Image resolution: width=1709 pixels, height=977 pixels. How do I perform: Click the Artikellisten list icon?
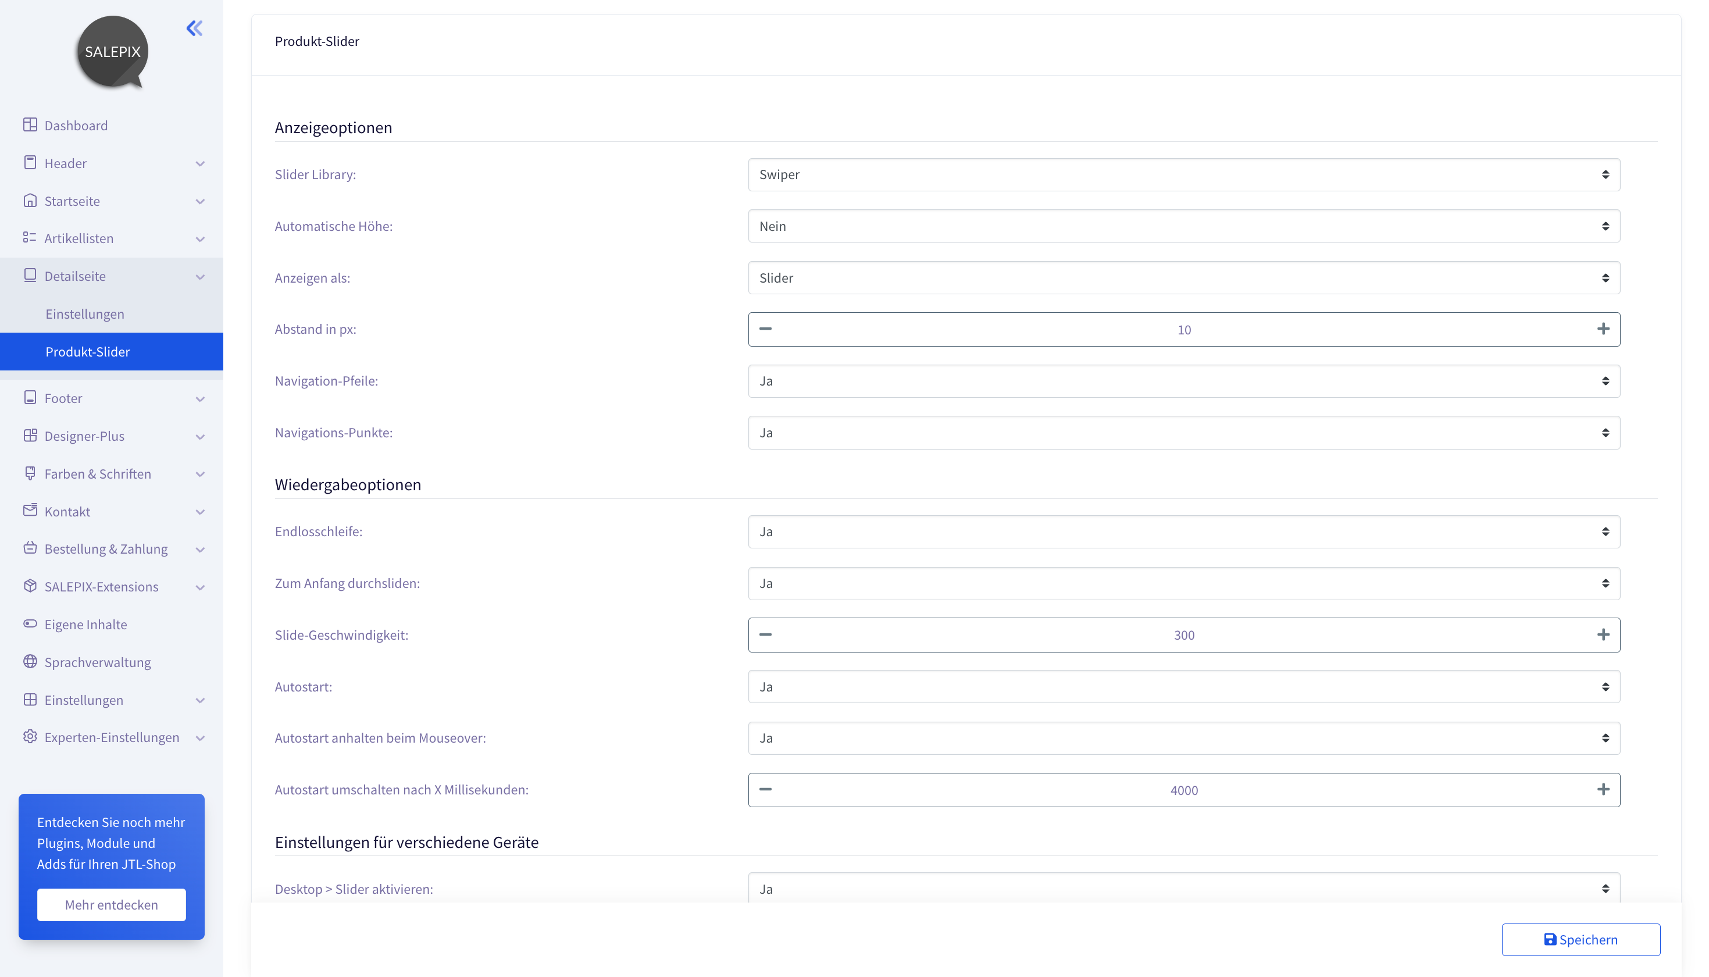click(30, 237)
